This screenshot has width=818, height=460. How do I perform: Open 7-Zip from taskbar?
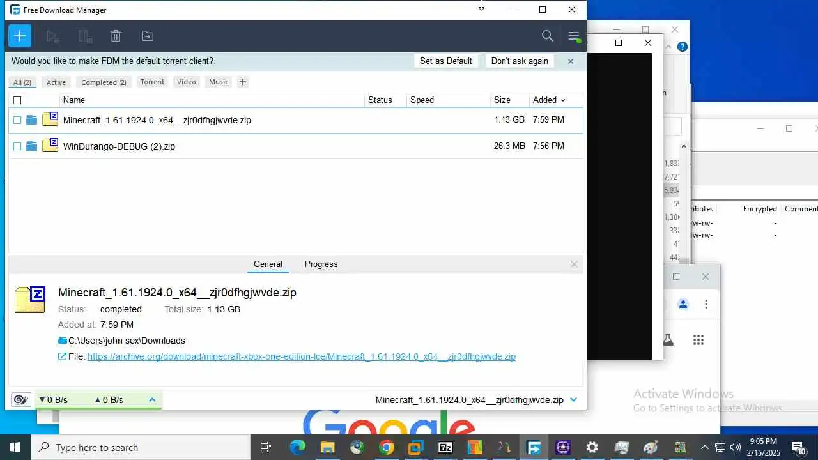(x=445, y=447)
